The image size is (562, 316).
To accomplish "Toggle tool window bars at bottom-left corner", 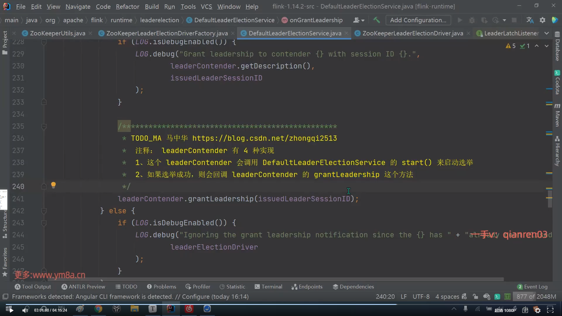I will [x=5, y=297].
